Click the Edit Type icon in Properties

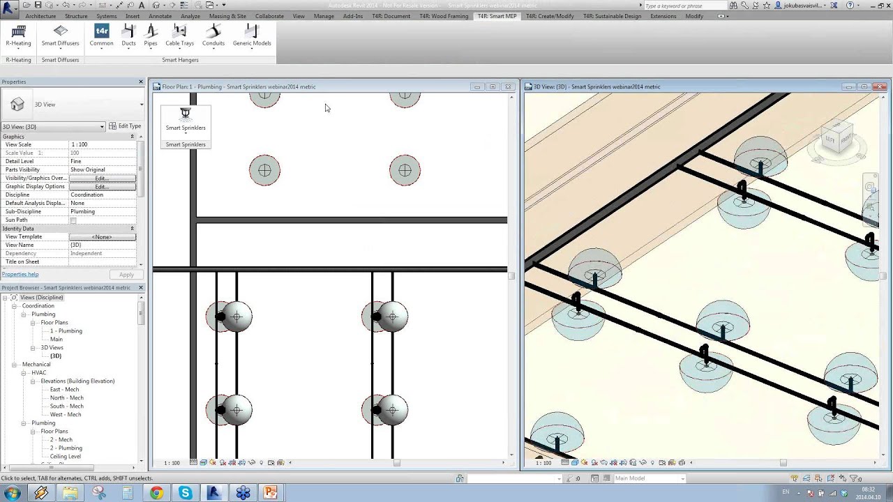pyautogui.click(x=113, y=126)
